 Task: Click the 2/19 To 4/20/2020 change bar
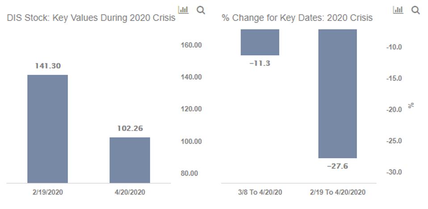point(337,94)
